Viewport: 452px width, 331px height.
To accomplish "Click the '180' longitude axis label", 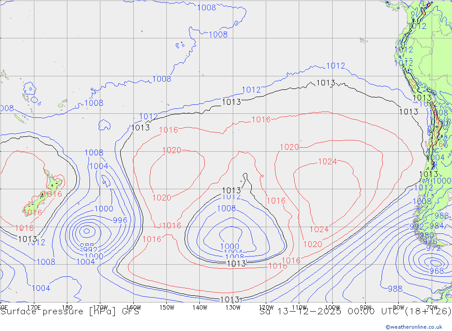I will (x=67, y=308).
